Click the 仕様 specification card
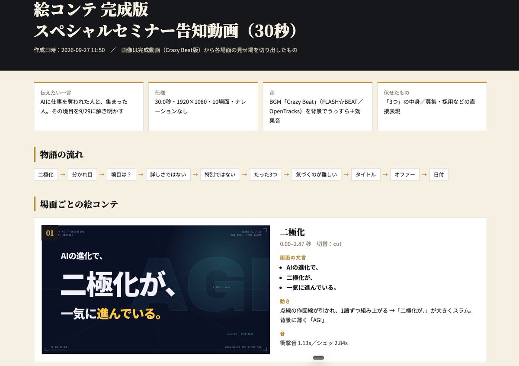Viewport: 519px width, 366px height. click(x=203, y=106)
